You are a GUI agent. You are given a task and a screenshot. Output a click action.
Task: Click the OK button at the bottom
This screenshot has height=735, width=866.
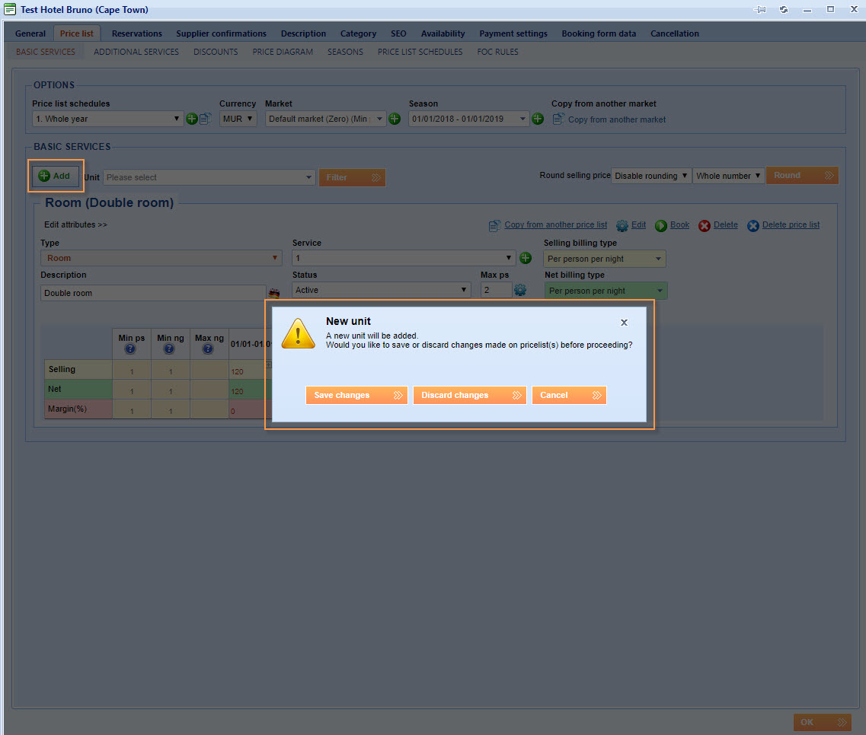[x=823, y=722]
